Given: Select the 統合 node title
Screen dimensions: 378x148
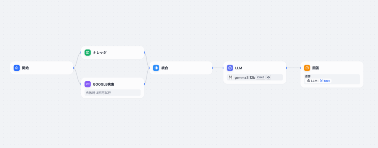Looking at the screenshot, I should (165, 68).
